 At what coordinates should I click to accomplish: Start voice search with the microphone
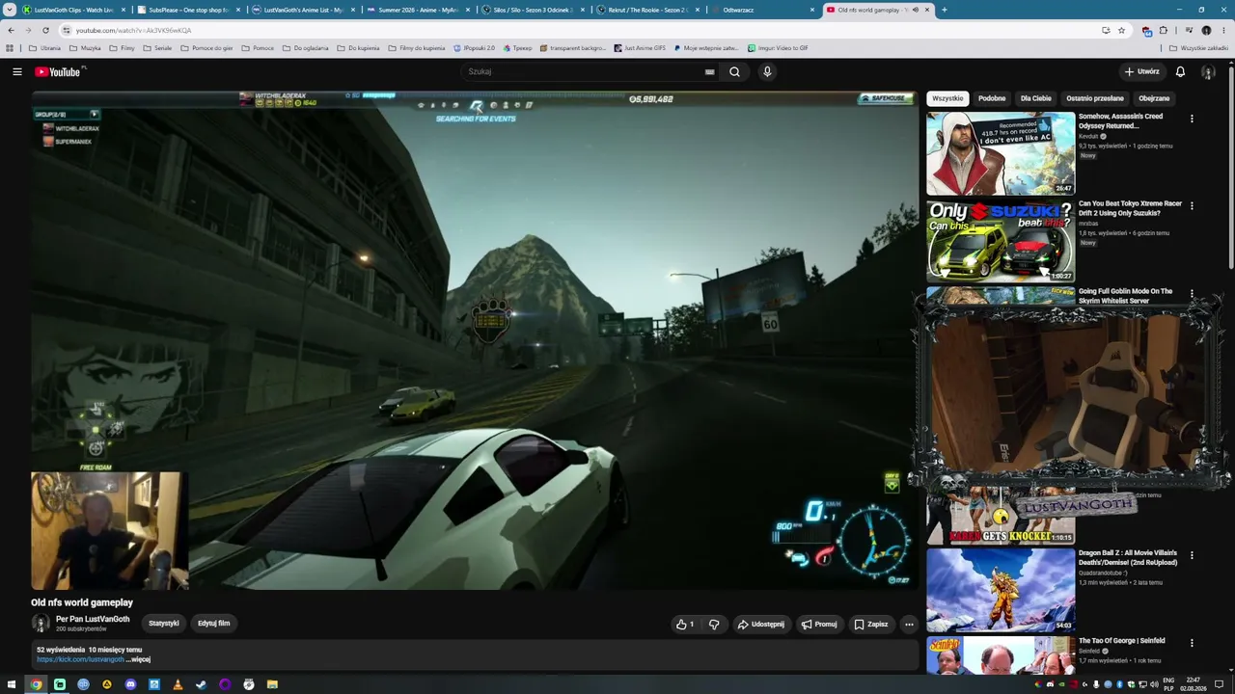click(x=767, y=71)
